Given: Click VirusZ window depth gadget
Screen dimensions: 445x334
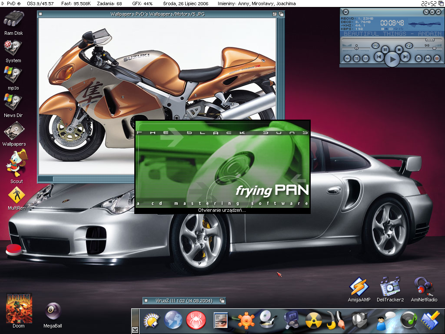Looking at the screenshot, I should tap(222, 301).
